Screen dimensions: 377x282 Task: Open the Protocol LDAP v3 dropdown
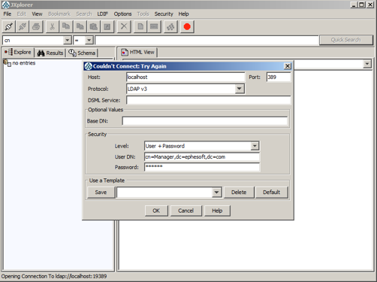[x=240, y=89]
